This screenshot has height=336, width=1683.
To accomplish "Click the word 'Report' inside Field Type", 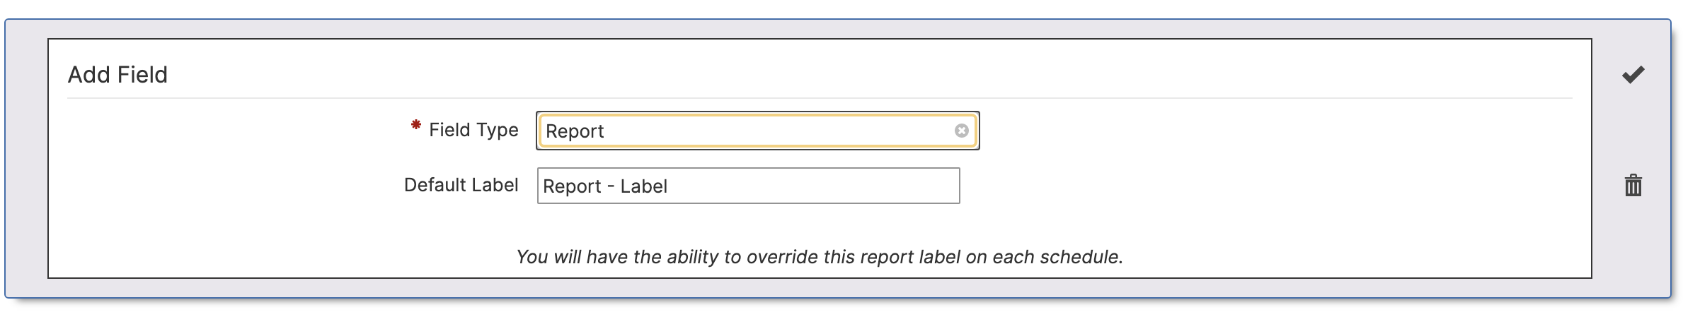I will pos(575,131).
